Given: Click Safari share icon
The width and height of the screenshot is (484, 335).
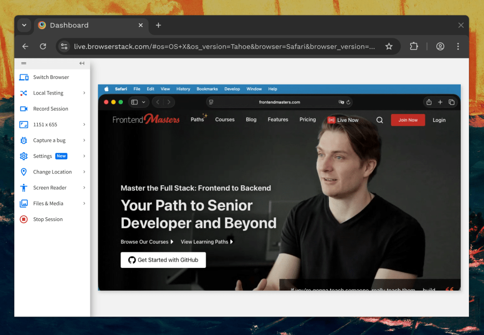Looking at the screenshot, I should (429, 102).
